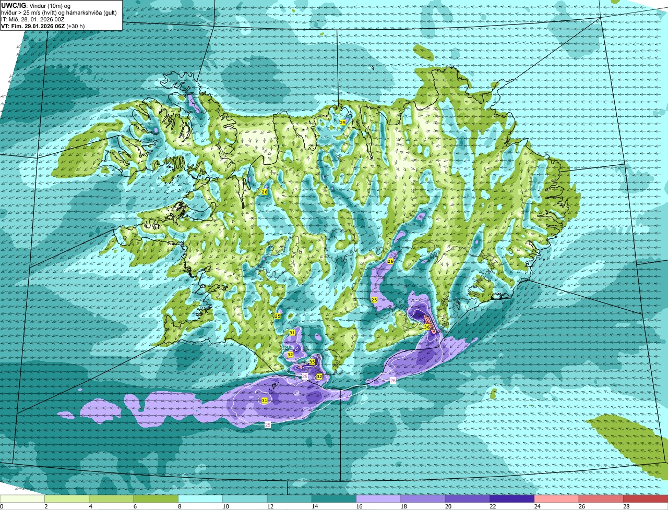Click the initial time 'IT: Mið. 28. 01. 2026 00Z'
The image size is (668, 510).
pos(33,19)
